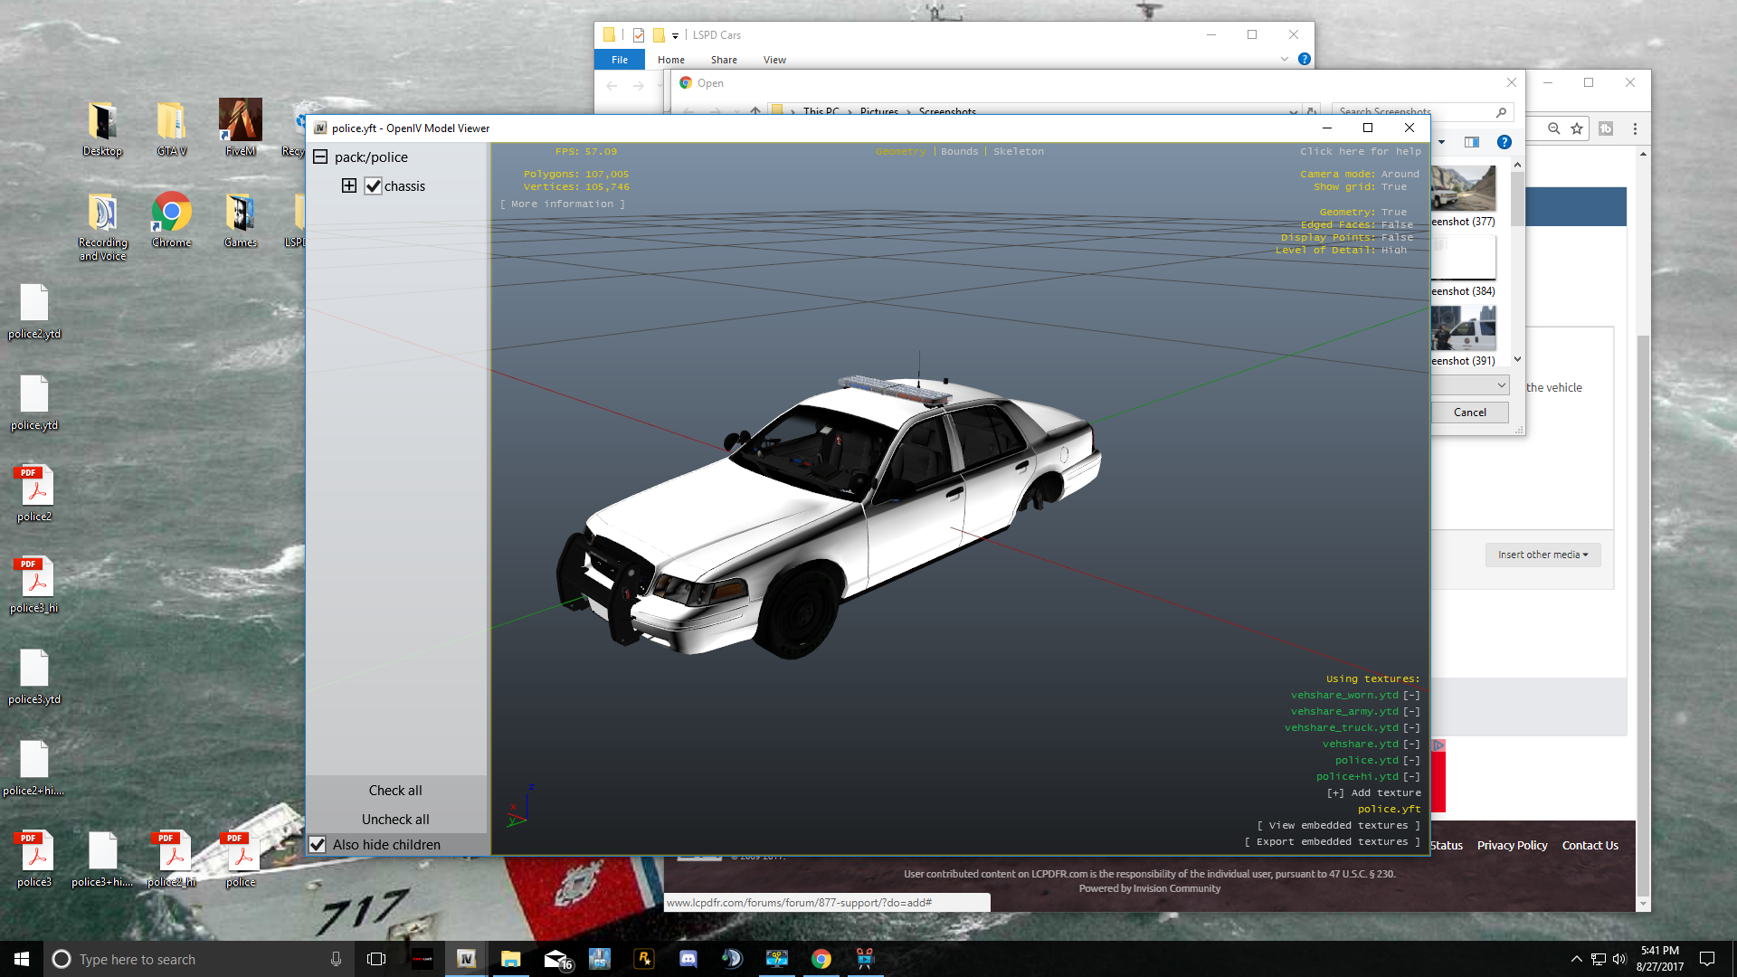
Task: Click the Discord taskbar icon
Action: coord(688,959)
